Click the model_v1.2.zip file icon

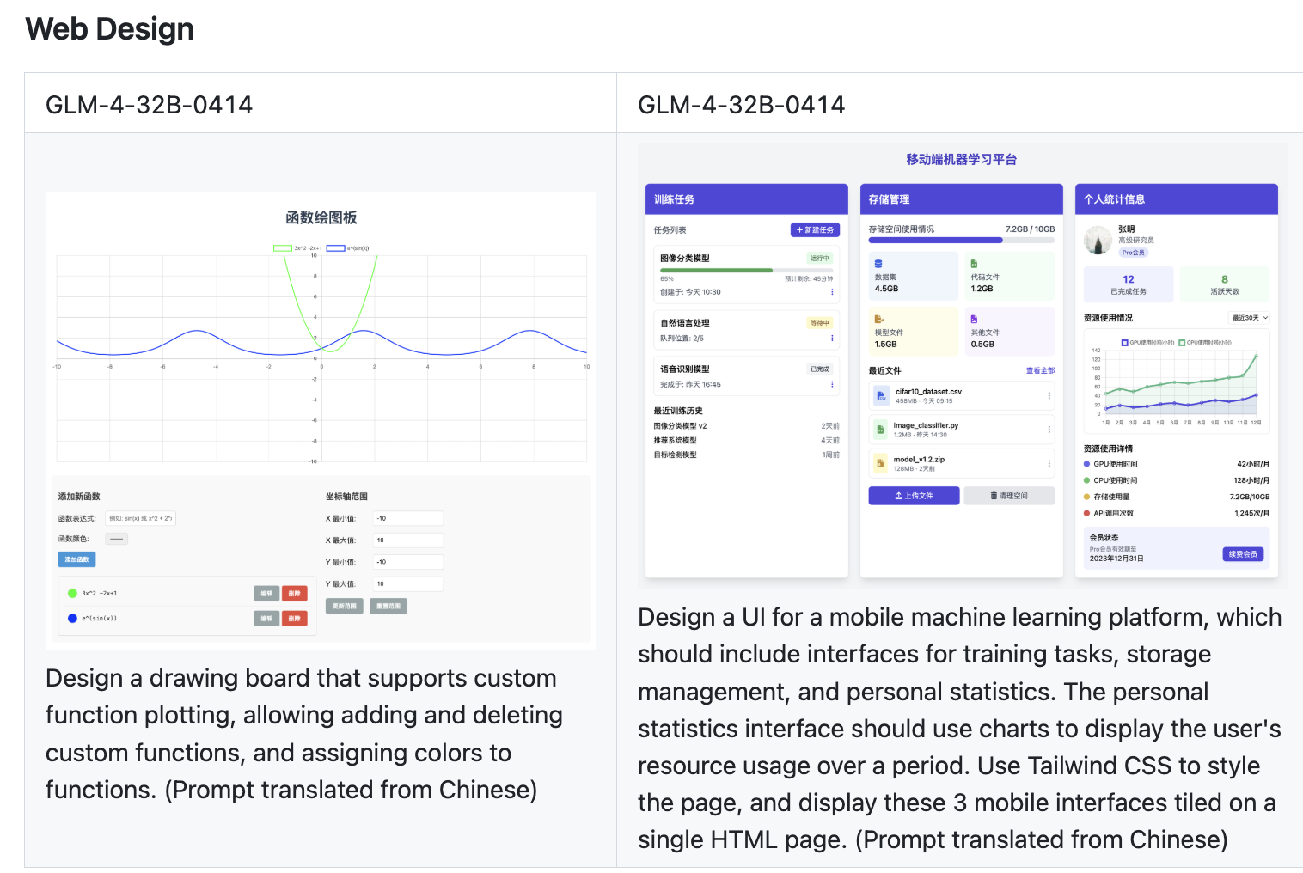880,464
